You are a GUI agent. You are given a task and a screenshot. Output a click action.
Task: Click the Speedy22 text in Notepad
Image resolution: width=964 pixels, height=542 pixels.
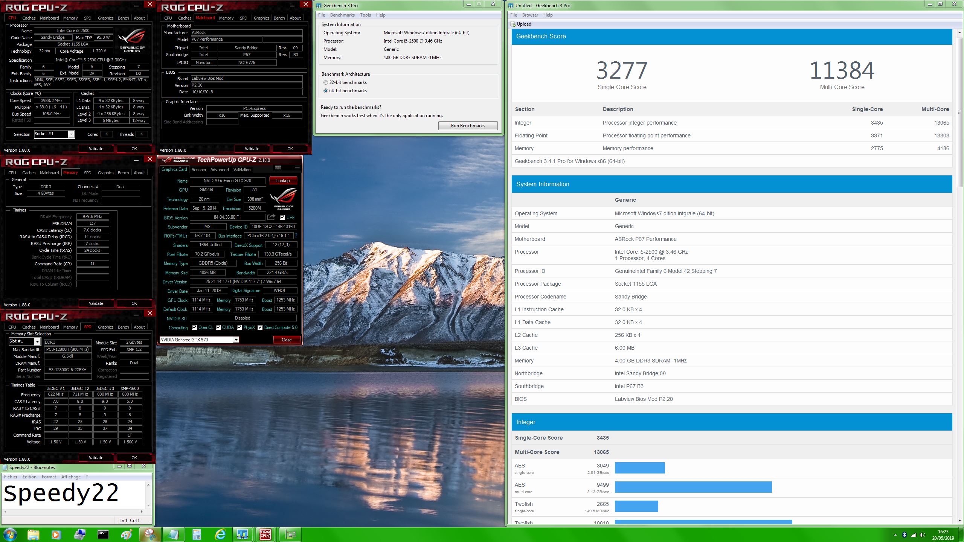coord(61,493)
